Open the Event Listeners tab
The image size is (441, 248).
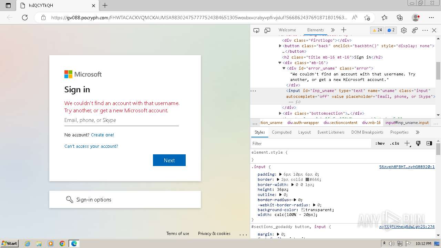point(331,132)
